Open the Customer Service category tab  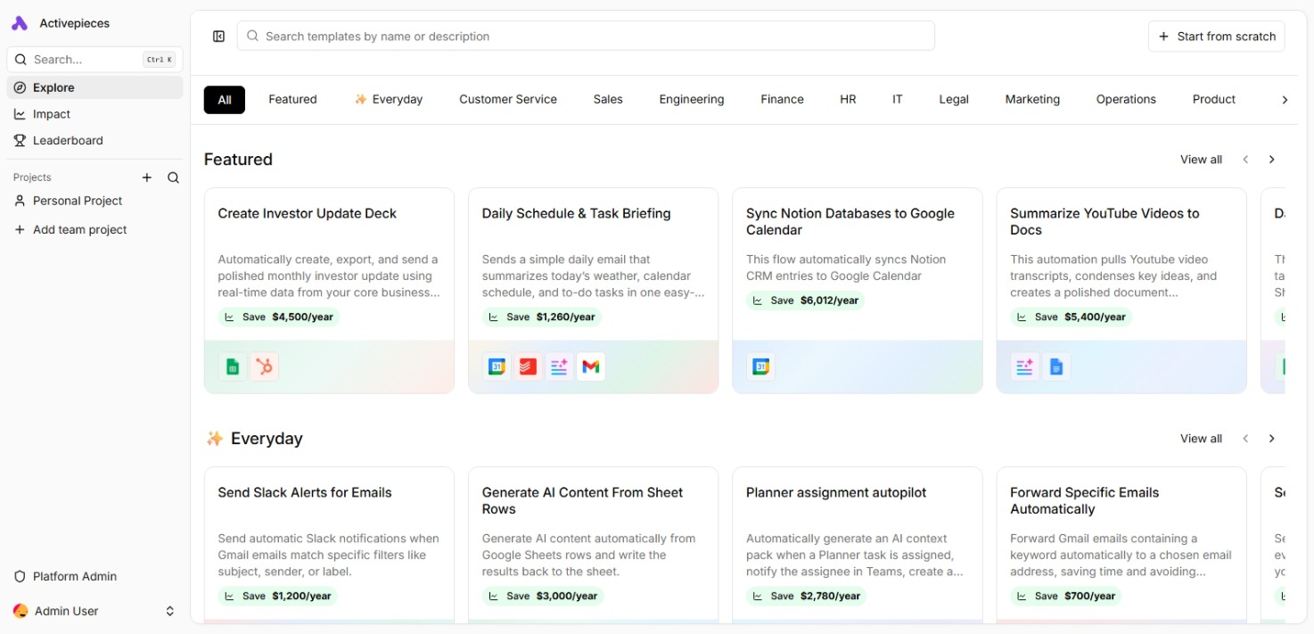click(508, 100)
